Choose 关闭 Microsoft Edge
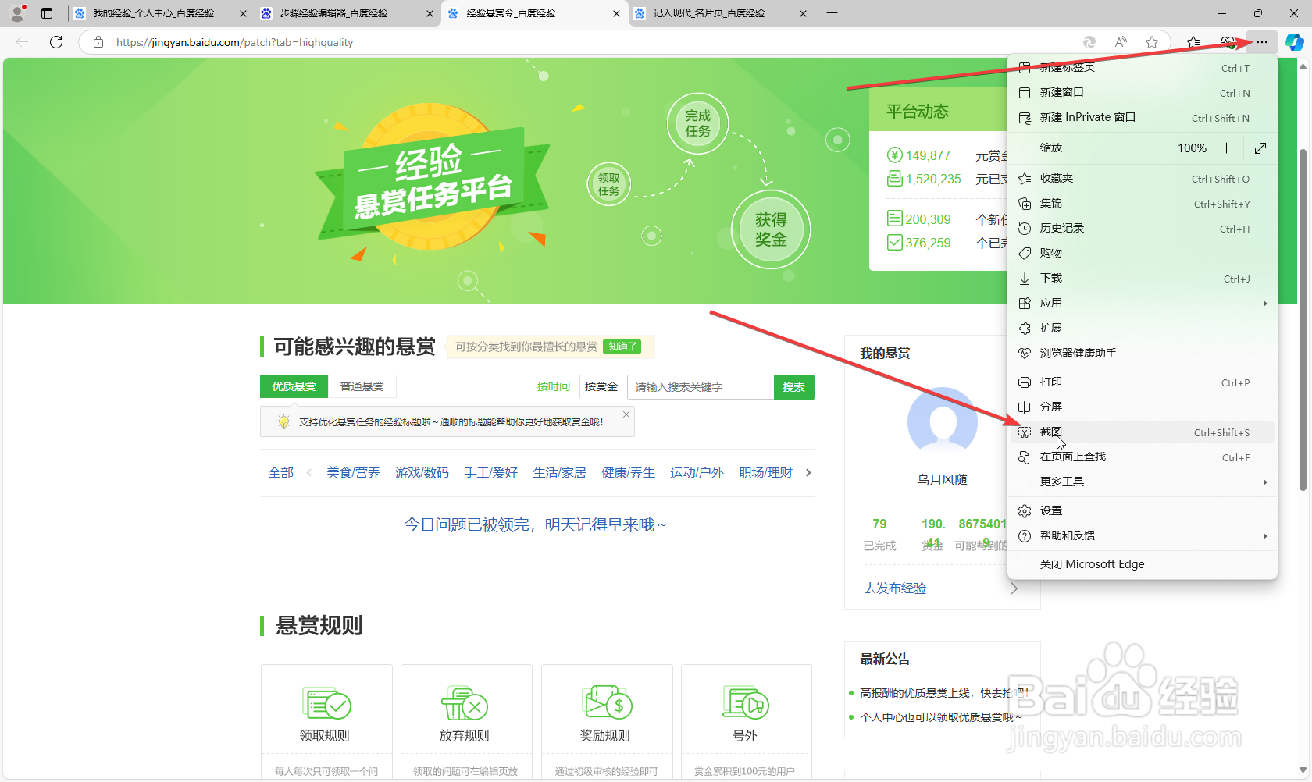 [x=1143, y=564]
